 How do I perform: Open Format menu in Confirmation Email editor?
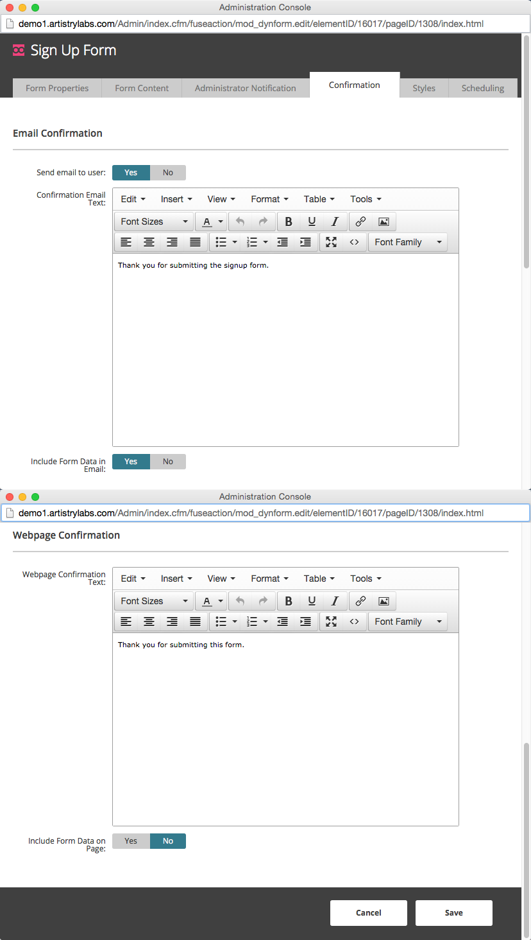(x=269, y=199)
